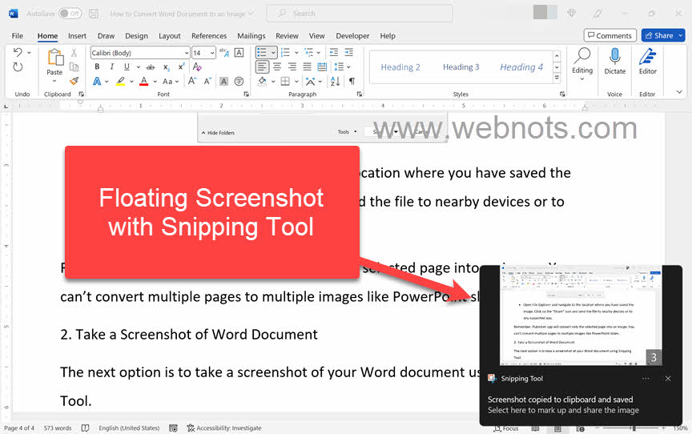Click the Share button
Screen dimensions: 692x434
coord(662,35)
